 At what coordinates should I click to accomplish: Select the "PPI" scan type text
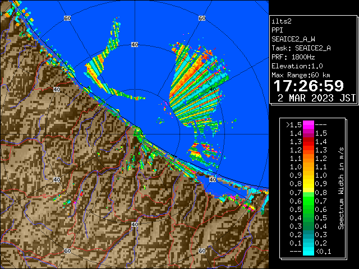click(277, 30)
